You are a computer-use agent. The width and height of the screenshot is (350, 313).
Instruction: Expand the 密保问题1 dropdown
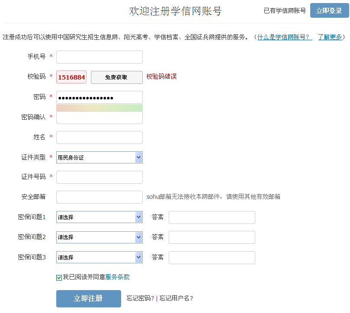(100, 217)
